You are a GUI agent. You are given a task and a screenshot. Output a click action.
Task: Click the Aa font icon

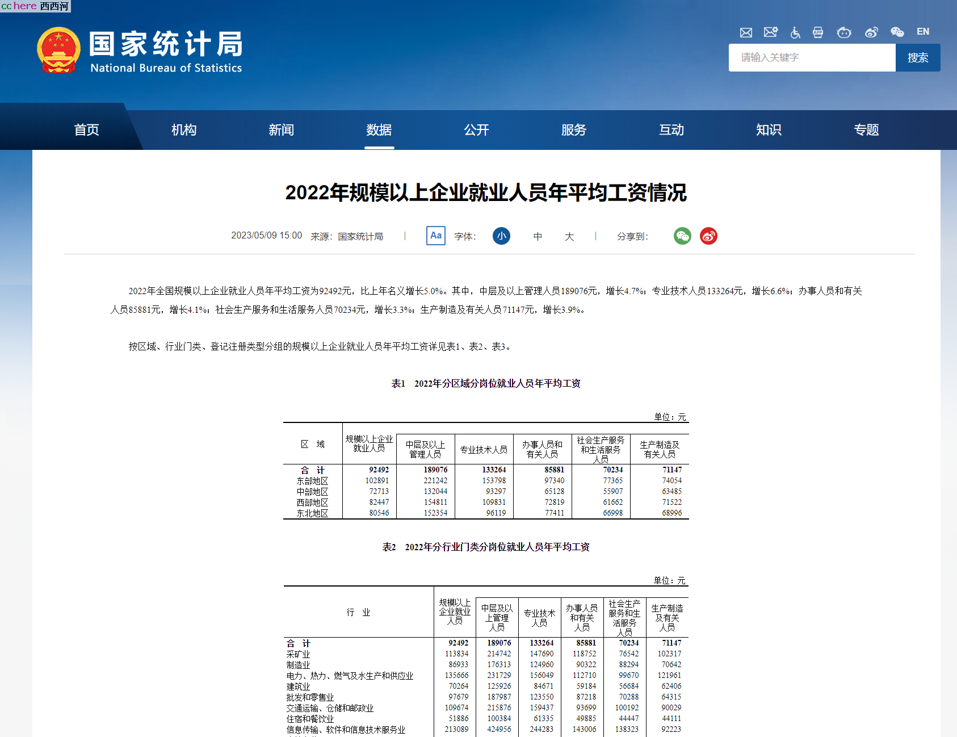tap(436, 236)
